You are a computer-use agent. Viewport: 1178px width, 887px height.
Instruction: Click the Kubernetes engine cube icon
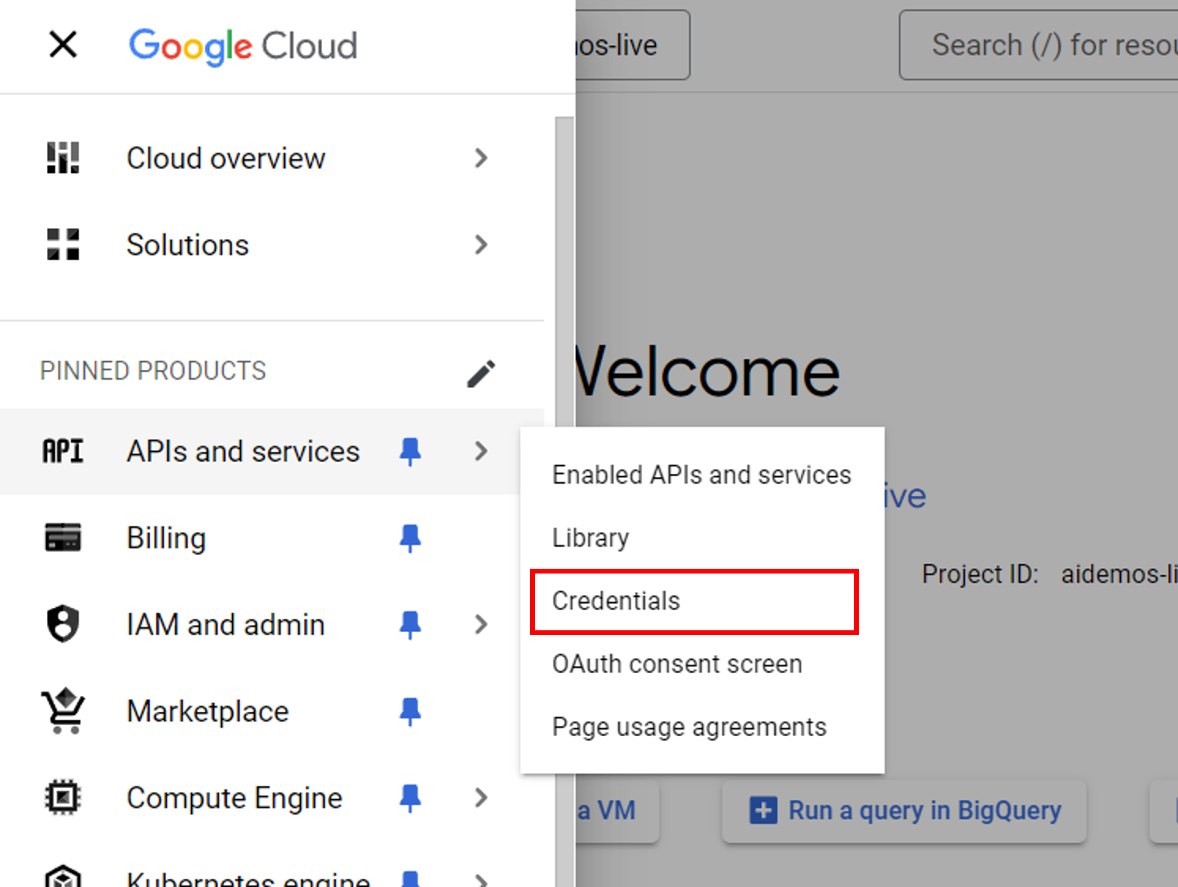63,876
